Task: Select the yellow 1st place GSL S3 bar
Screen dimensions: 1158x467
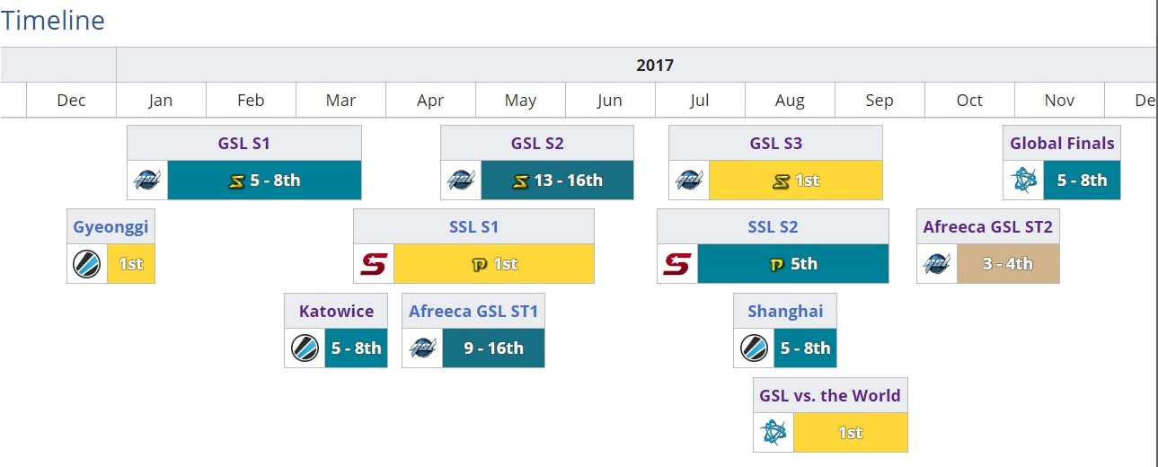Action: 796,181
